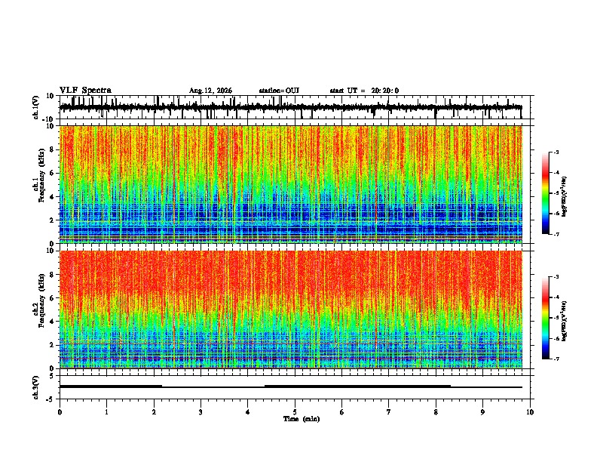Viewport: 597px width, 462px height.
Task: Click inside the ch.1 frequency spectrogram
Action: (x=291, y=184)
